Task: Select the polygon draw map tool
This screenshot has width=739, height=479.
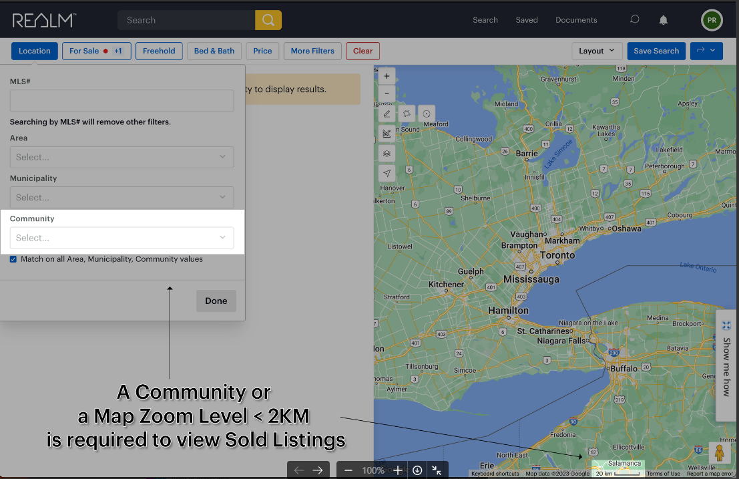Action: click(407, 114)
